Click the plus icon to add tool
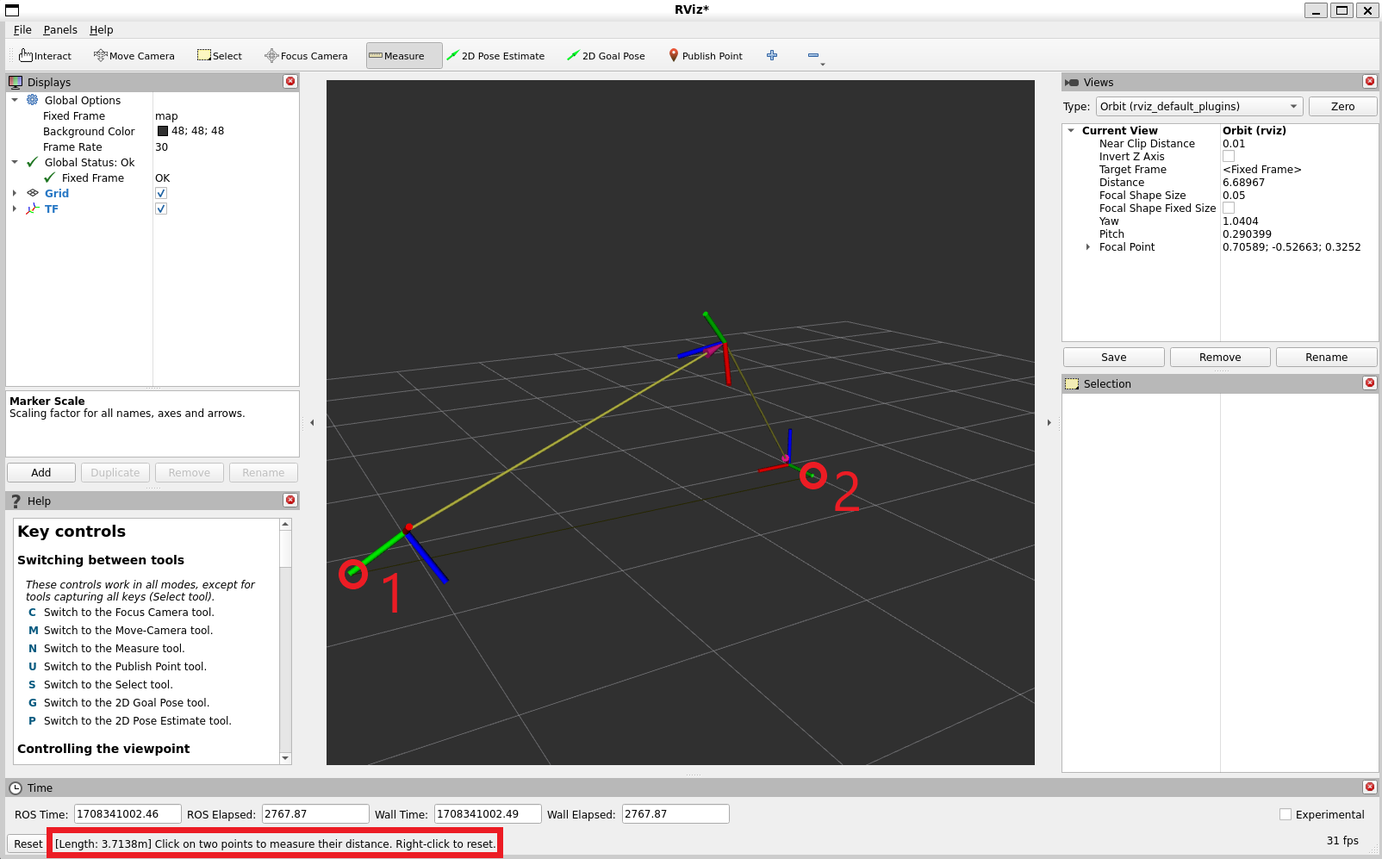Screen dimensions: 1382x859 click(772, 56)
